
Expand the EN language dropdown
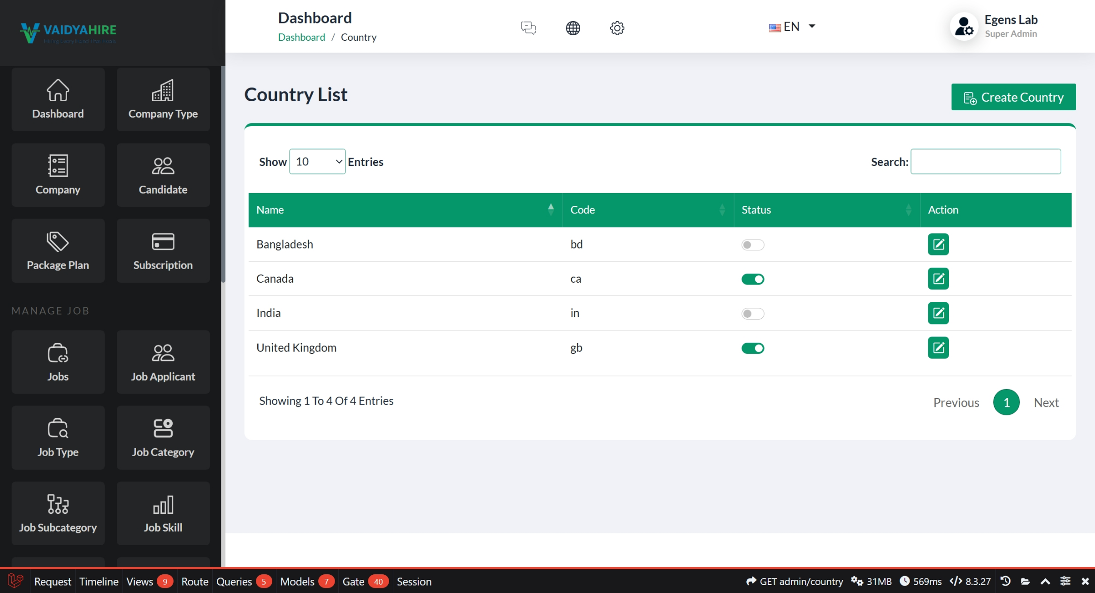click(x=792, y=27)
